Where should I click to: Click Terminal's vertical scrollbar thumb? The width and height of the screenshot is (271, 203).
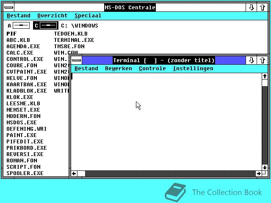tap(265, 83)
